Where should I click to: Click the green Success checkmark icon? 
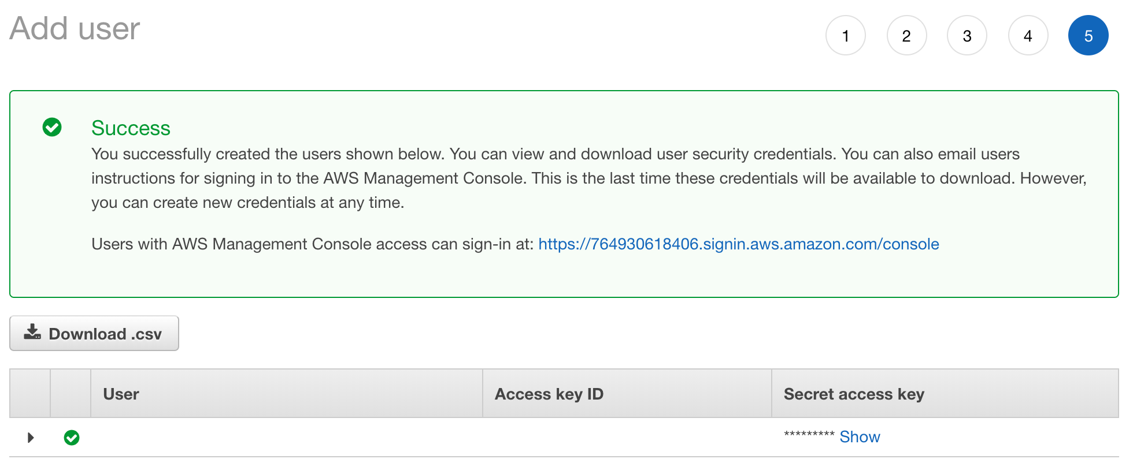coord(52,127)
